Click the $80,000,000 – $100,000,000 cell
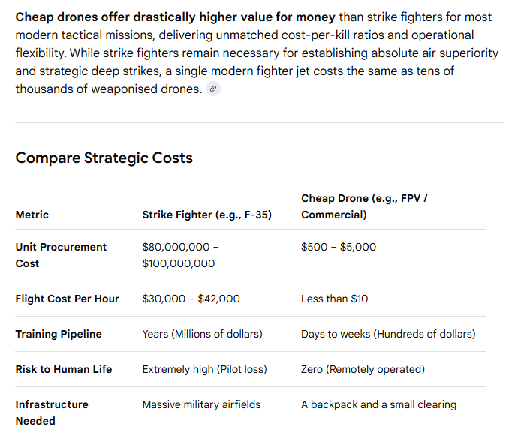 tap(180, 255)
